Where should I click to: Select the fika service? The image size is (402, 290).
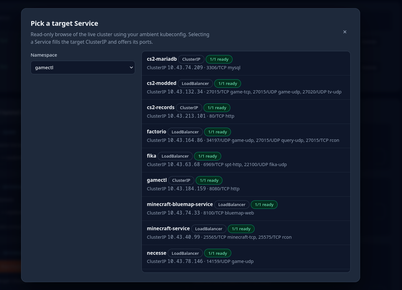246,160
